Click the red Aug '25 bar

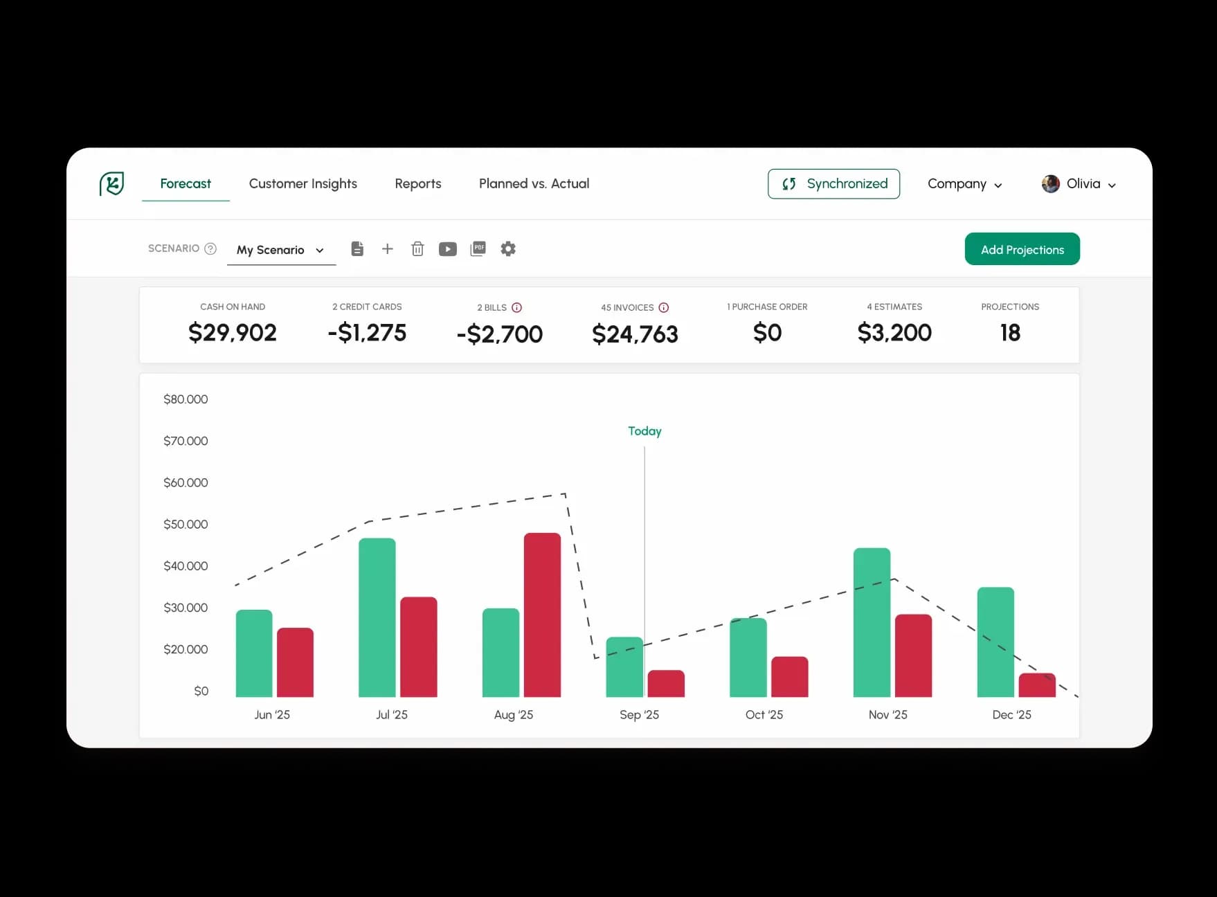(x=542, y=615)
